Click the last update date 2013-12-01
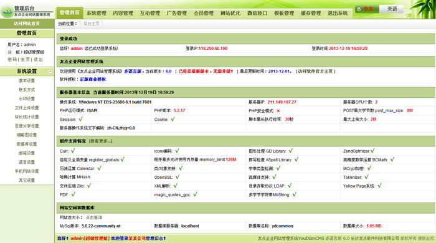The image size is (436, 243). click(x=279, y=71)
